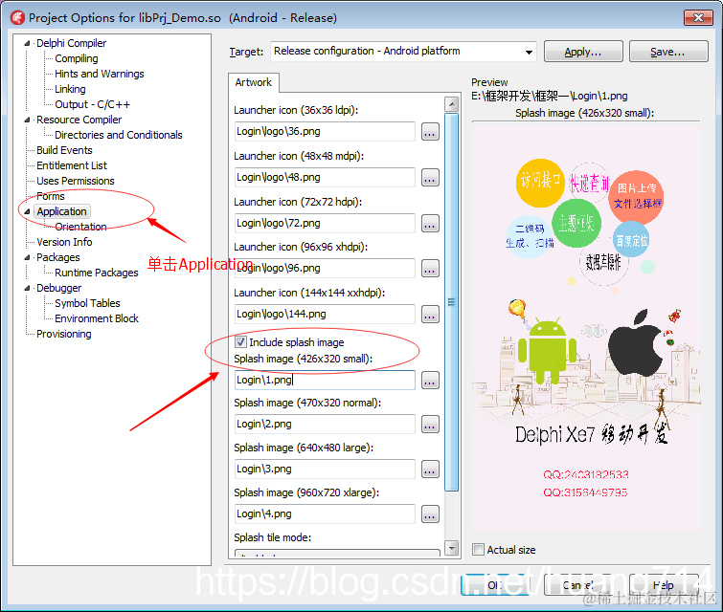
Task: Browse for the 72x72 hdpi launcher icon
Action: point(430,224)
